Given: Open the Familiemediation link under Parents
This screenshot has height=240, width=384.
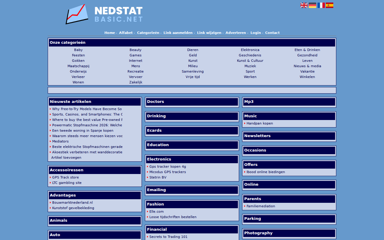Looking at the screenshot, I should [261, 206].
